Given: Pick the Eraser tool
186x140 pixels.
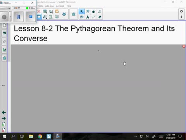Looking at the screenshot, I should [x=100, y=17].
